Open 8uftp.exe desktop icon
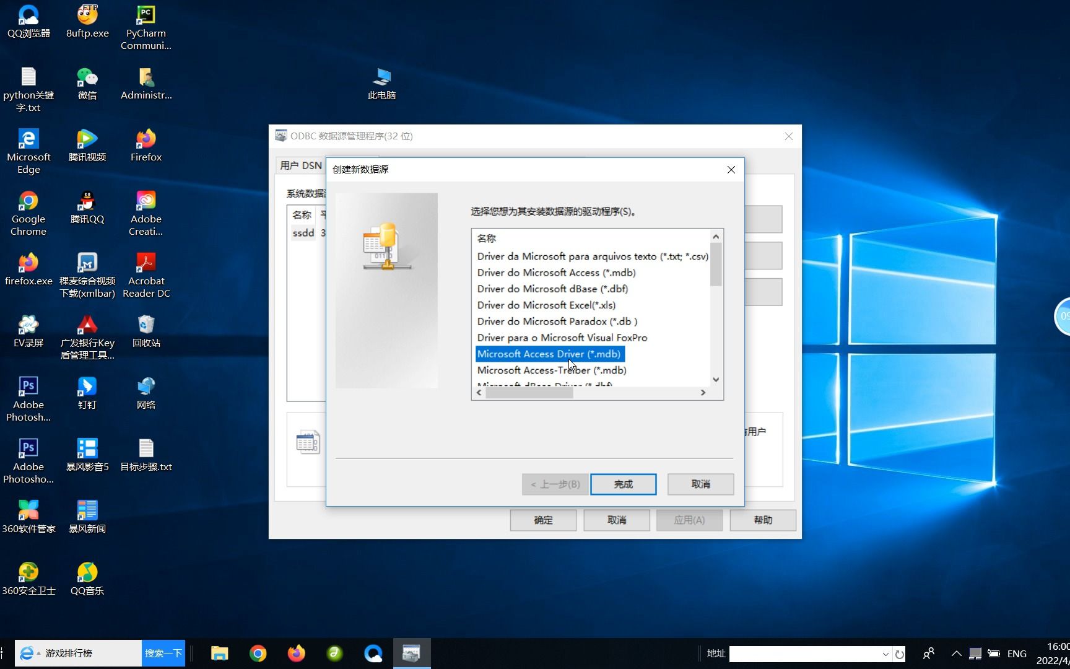The image size is (1070, 669). click(87, 21)
